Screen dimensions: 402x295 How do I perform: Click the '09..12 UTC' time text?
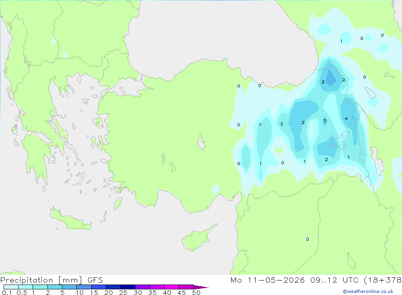tap(334, 280)
